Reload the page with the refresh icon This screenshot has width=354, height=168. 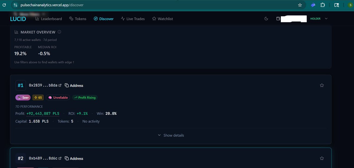[x=4, y=5]
